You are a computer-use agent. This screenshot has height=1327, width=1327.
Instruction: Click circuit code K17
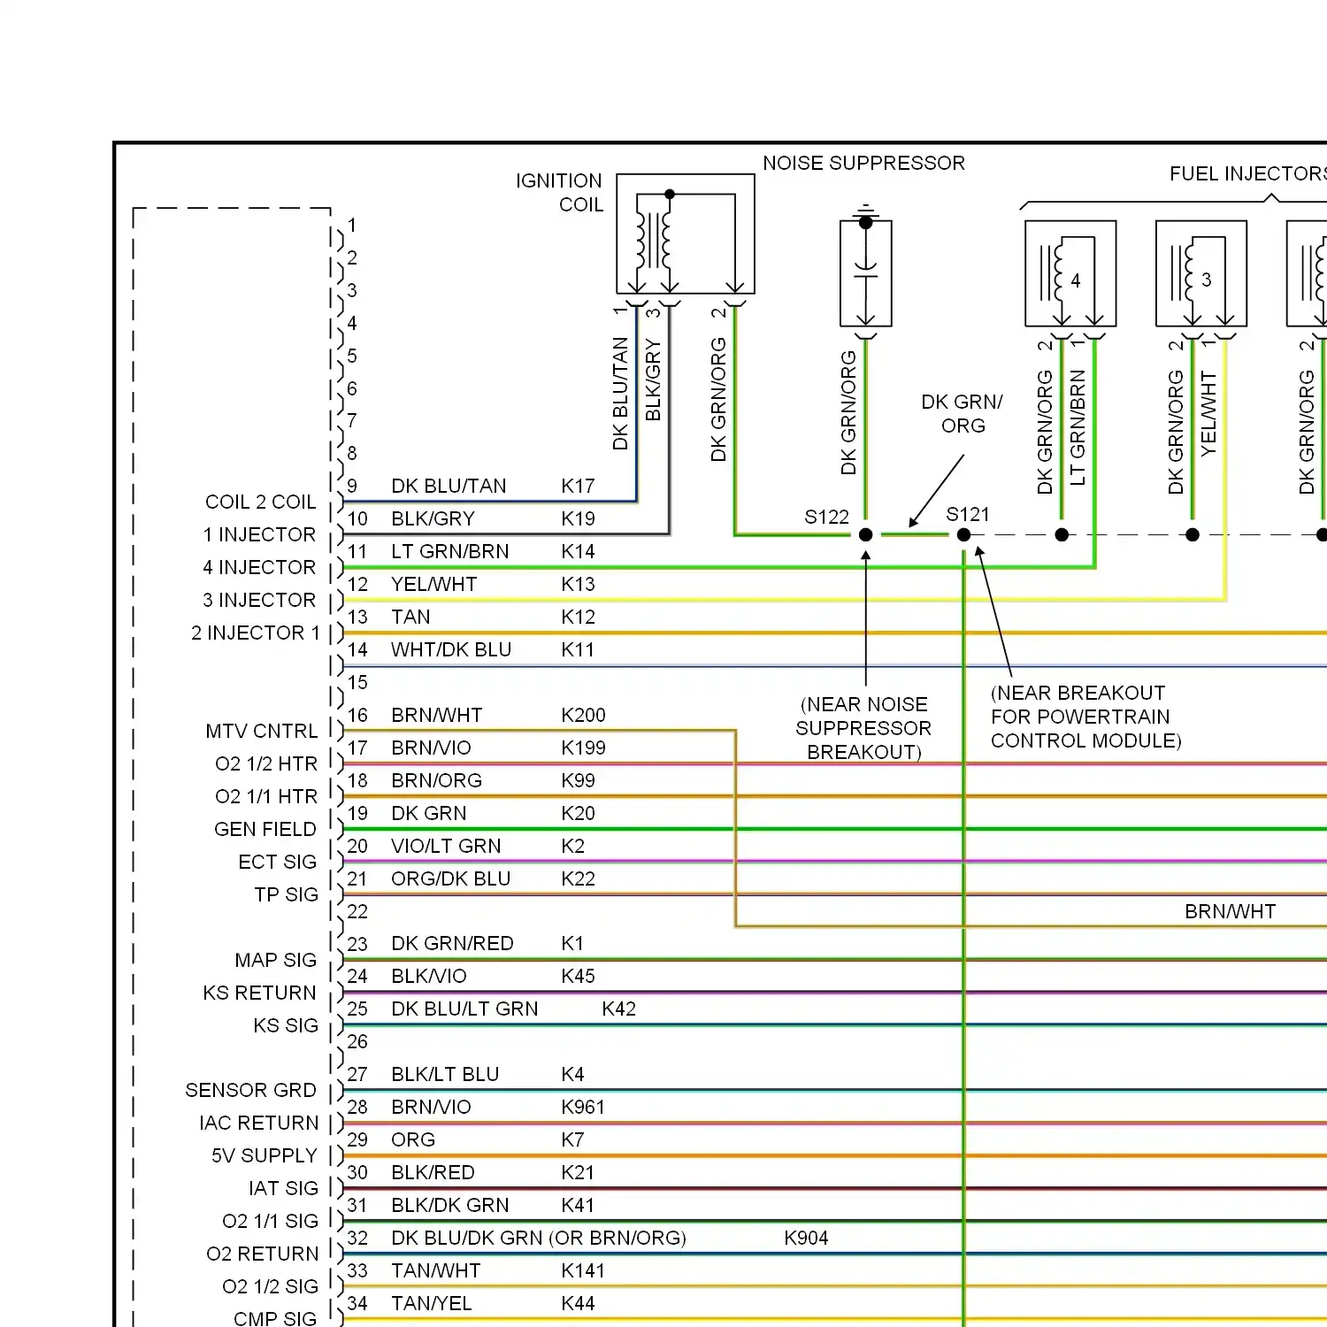pos(578,486)
